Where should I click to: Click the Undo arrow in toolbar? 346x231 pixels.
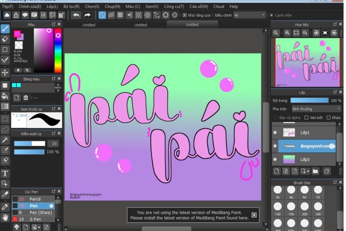pyautogui.click(x=76, y=15)
